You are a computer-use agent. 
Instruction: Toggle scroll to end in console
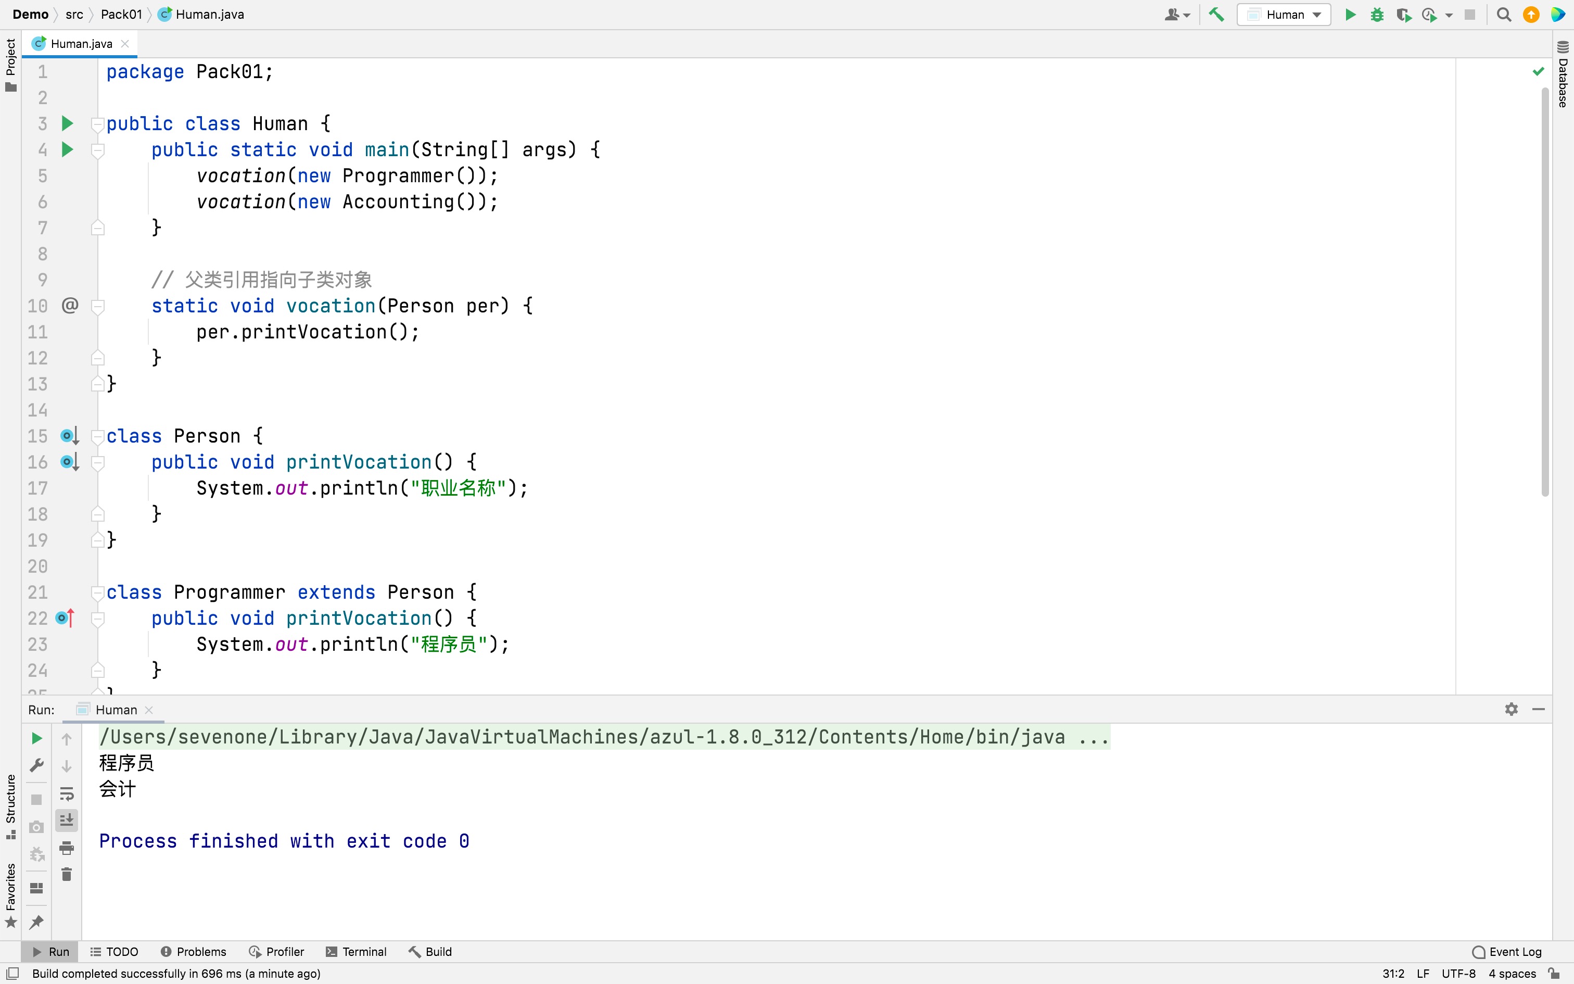[66, 821]
